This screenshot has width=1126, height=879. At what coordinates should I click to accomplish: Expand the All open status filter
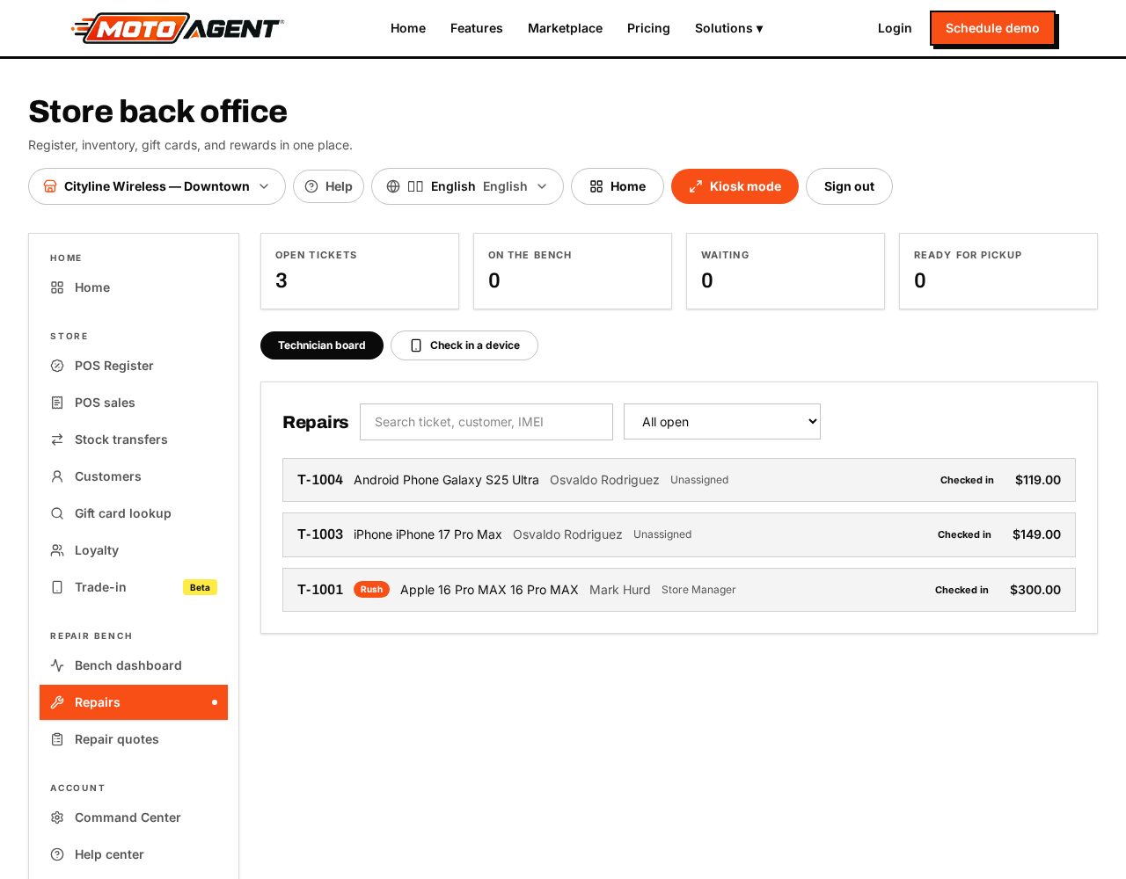point(722,422)
